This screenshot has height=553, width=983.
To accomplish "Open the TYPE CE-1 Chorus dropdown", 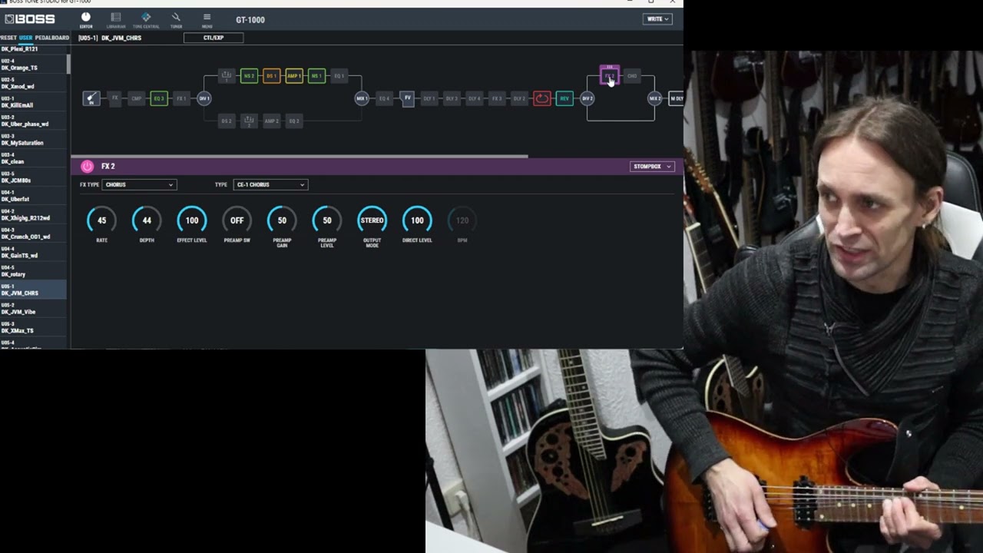I will tap(270, 185).
